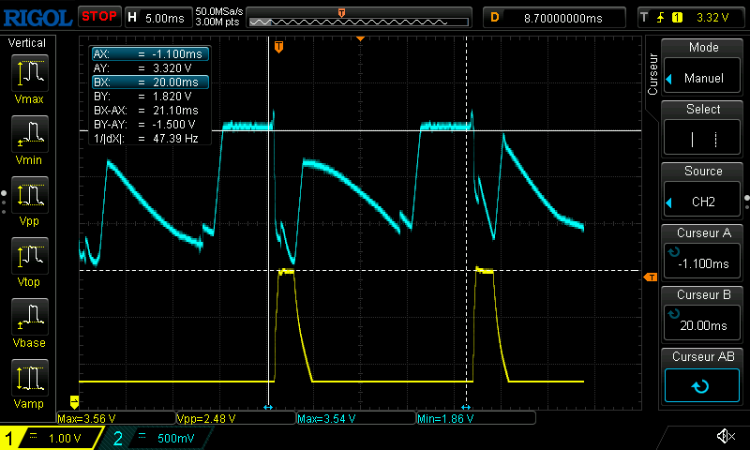
Task: Click the horizontal timebase 5.00ms field
Action: coord(157,18)
